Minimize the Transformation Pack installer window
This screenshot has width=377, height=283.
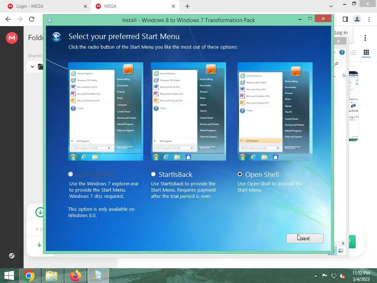click(300, 19)
